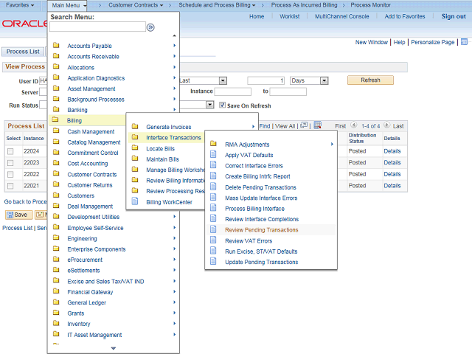The image size is (472, 354).
Task: Open the Favorites dropdown menu
Action: pyautogui.click(x=20, y=5)
